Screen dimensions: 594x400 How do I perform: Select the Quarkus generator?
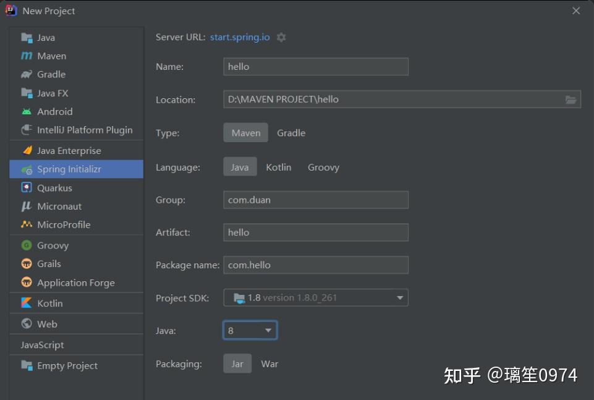[52, 187]
